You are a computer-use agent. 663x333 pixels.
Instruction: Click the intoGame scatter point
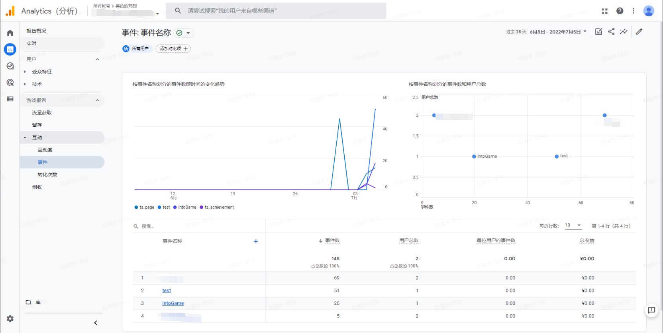pyautogui.click(x=474, y=157)
